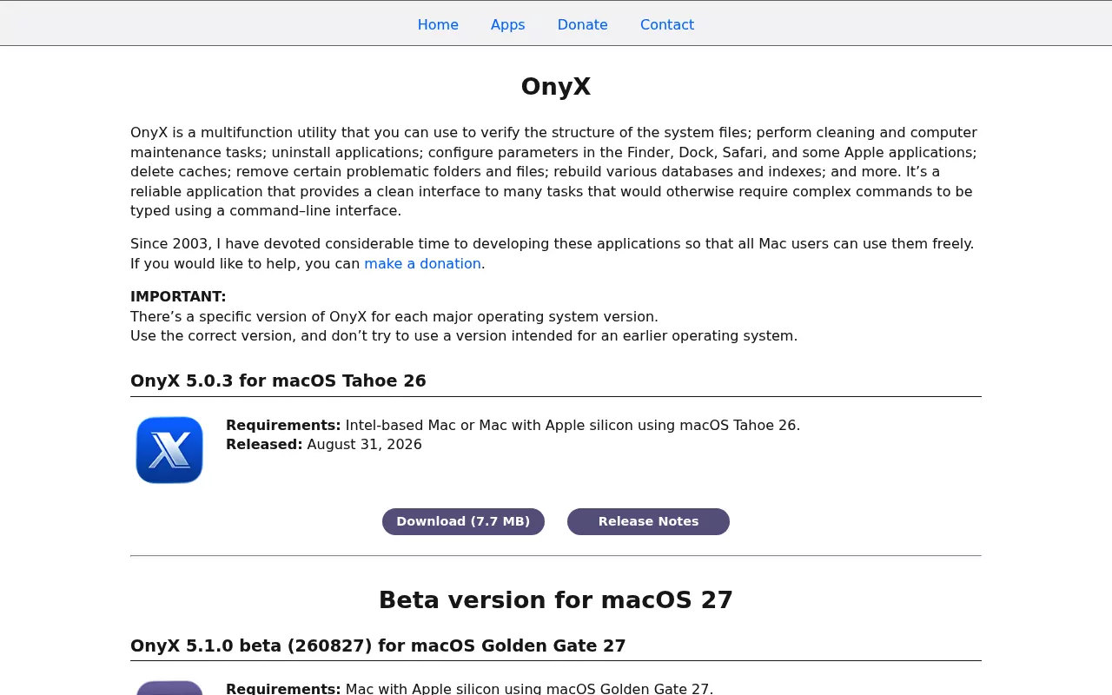This screenshot has width=1112, height=695.
Task: Click the Golden Gate 27 "Requirements:" line
Action: [x=469, y=689]
